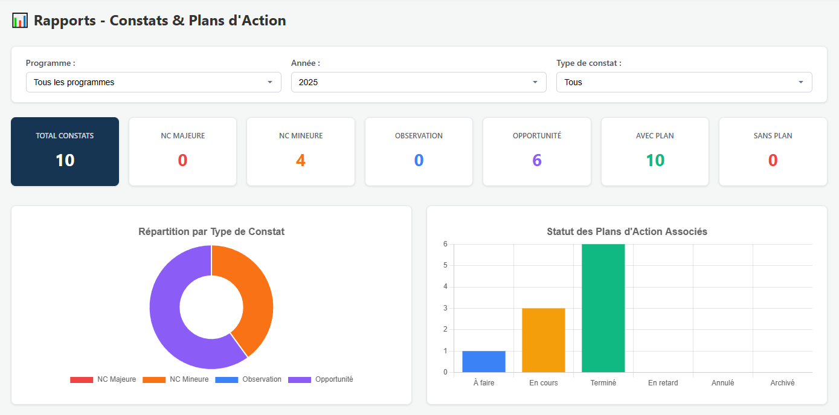
Task: Click the bar chart icon in the page header
Action: point(19,19)
